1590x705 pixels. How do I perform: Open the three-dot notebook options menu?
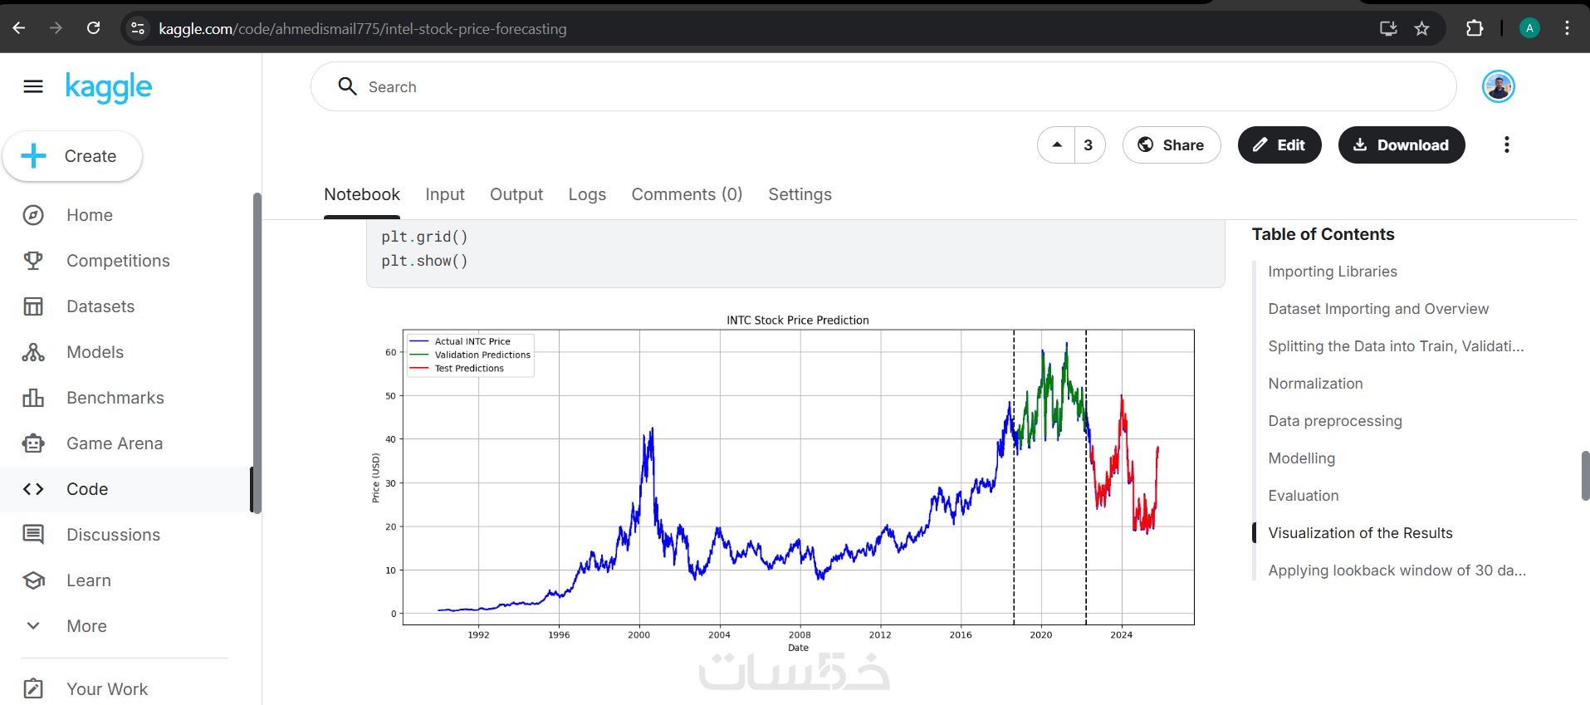pyautogui.click(x=1506, y=144)
